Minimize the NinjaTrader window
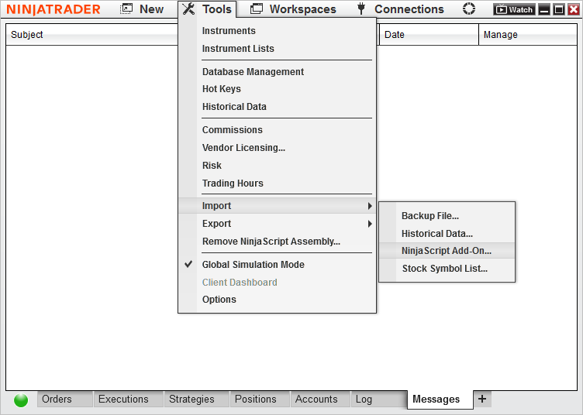 [544, 9]
